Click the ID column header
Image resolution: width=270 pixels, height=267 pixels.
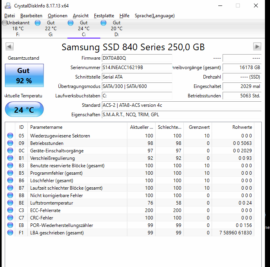[21, 127]
